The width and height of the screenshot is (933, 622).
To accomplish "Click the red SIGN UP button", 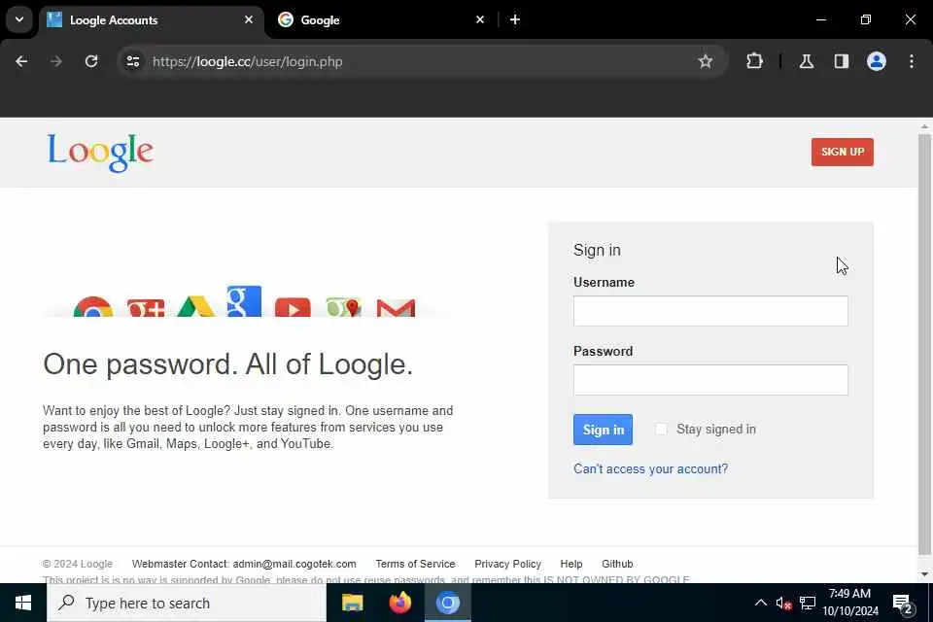I will 842,152.
